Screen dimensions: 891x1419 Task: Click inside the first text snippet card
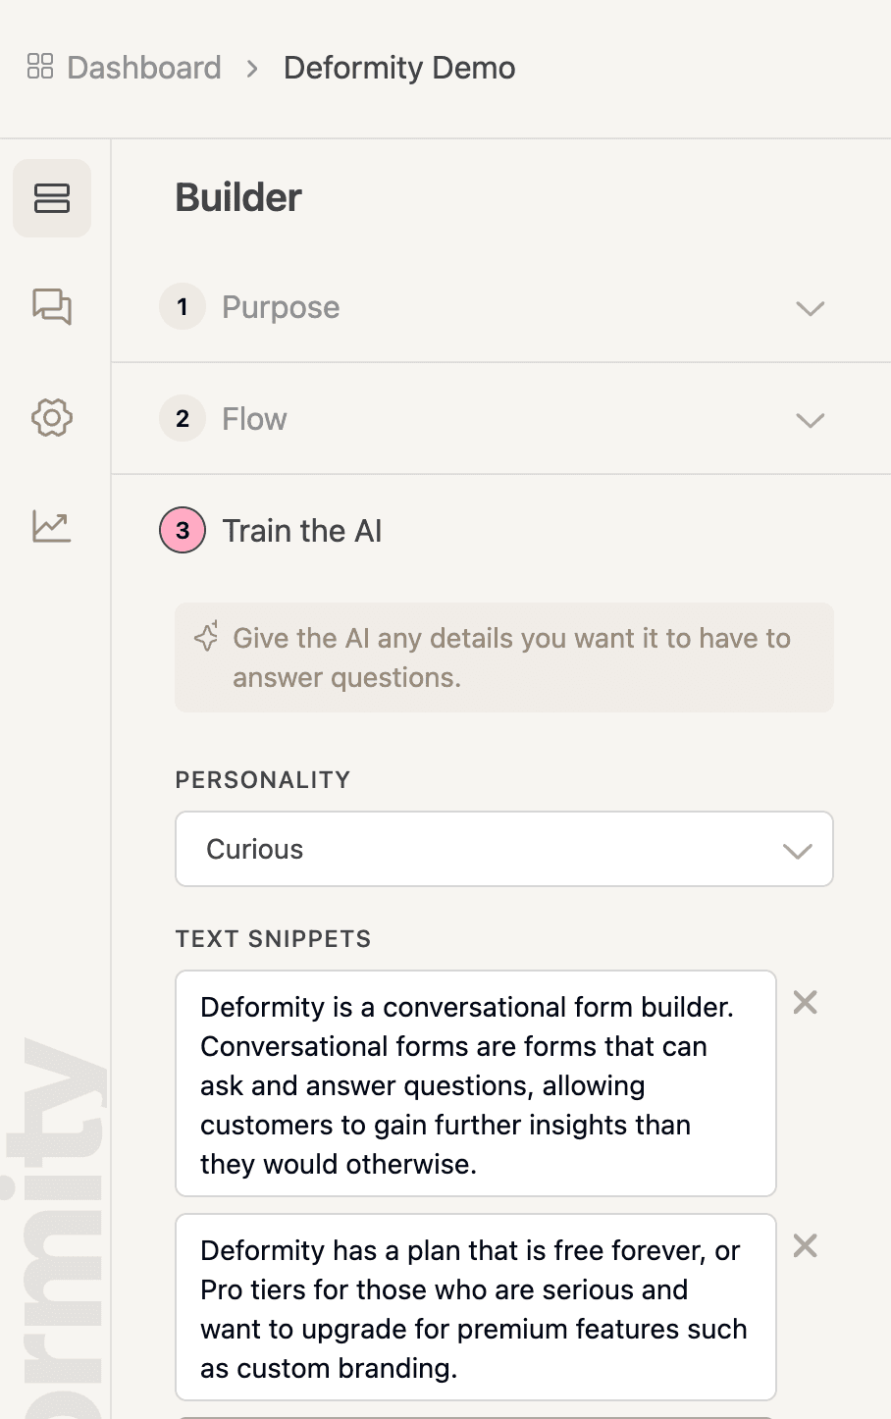(475, 1084)
